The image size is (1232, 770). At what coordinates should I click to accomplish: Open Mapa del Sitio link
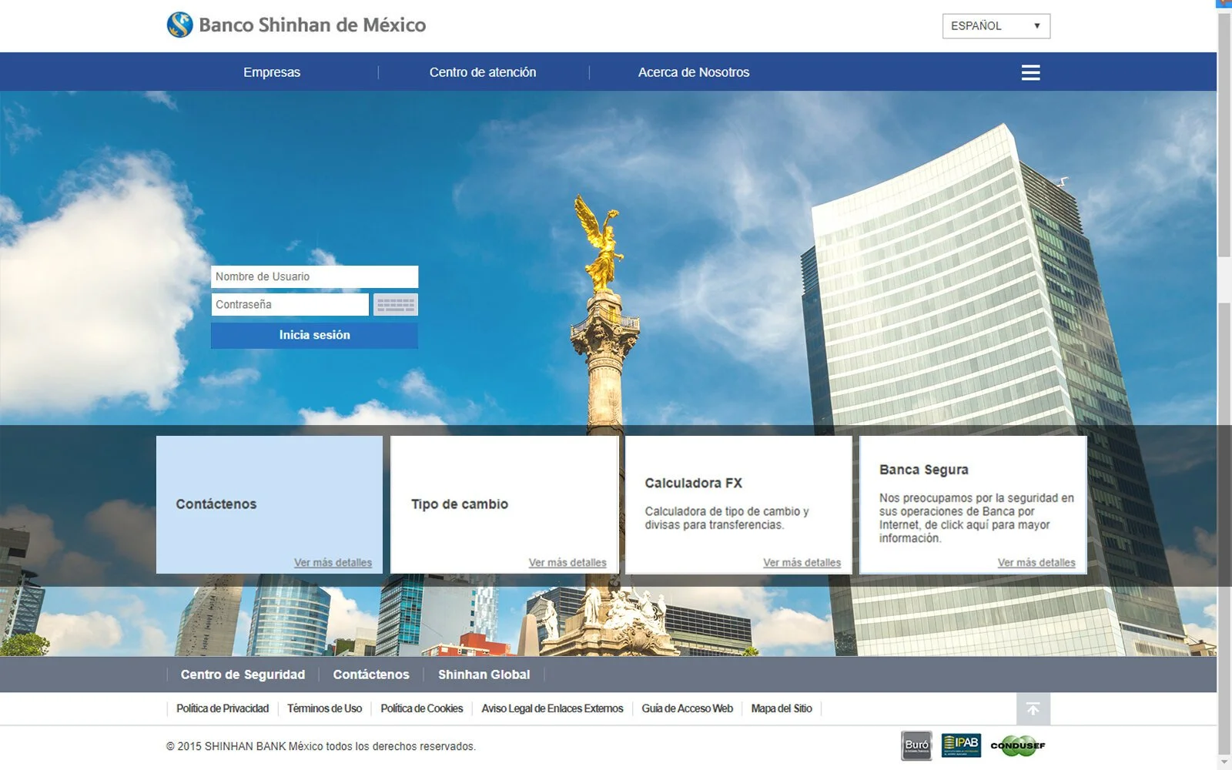coord(782,708)
